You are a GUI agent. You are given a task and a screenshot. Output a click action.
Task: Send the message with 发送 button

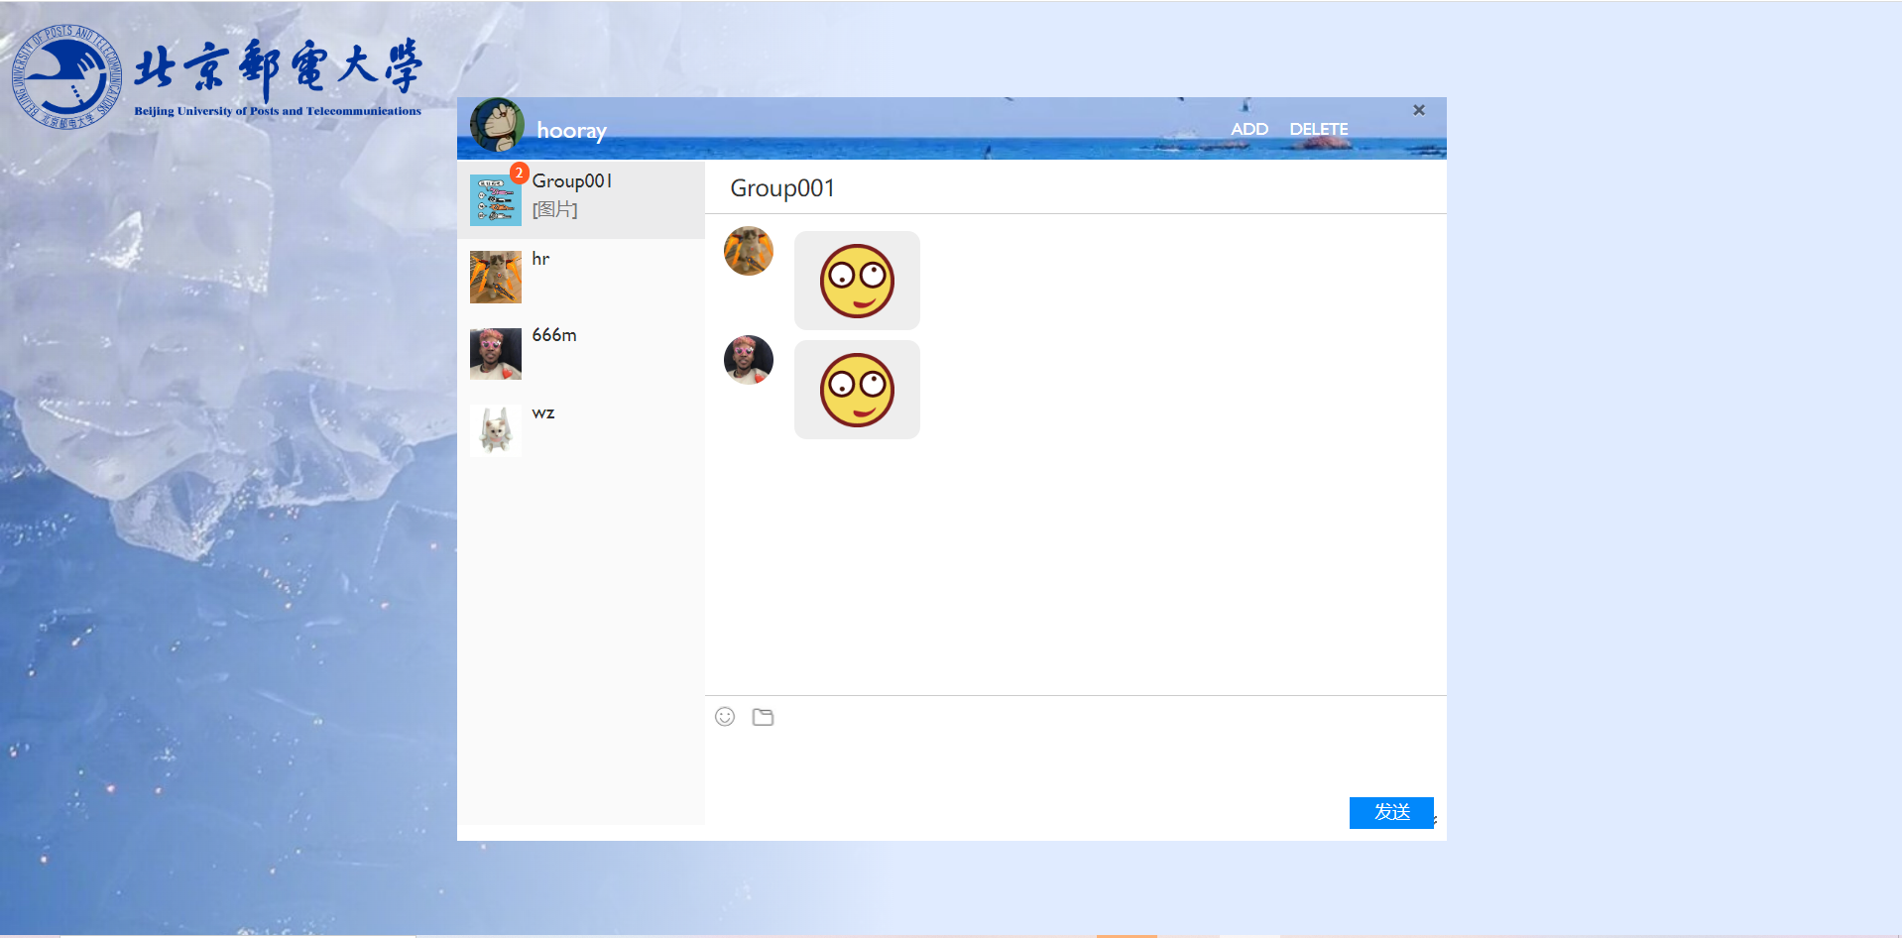click(1390, 812)
